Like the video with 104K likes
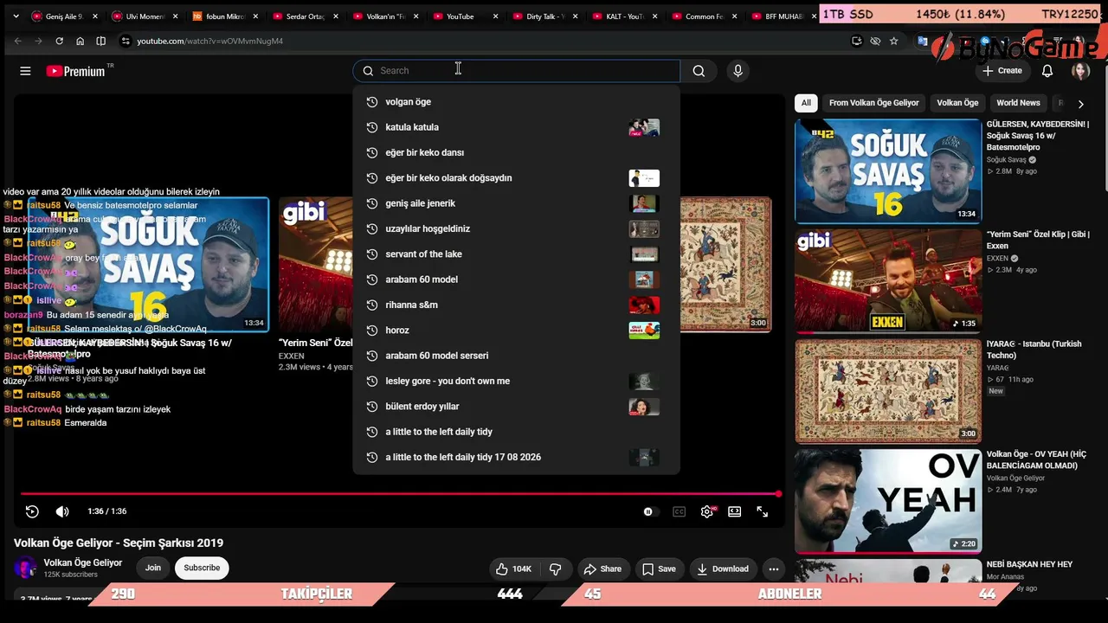Viewport: 1108px width, 623px height. coord(513,568)
